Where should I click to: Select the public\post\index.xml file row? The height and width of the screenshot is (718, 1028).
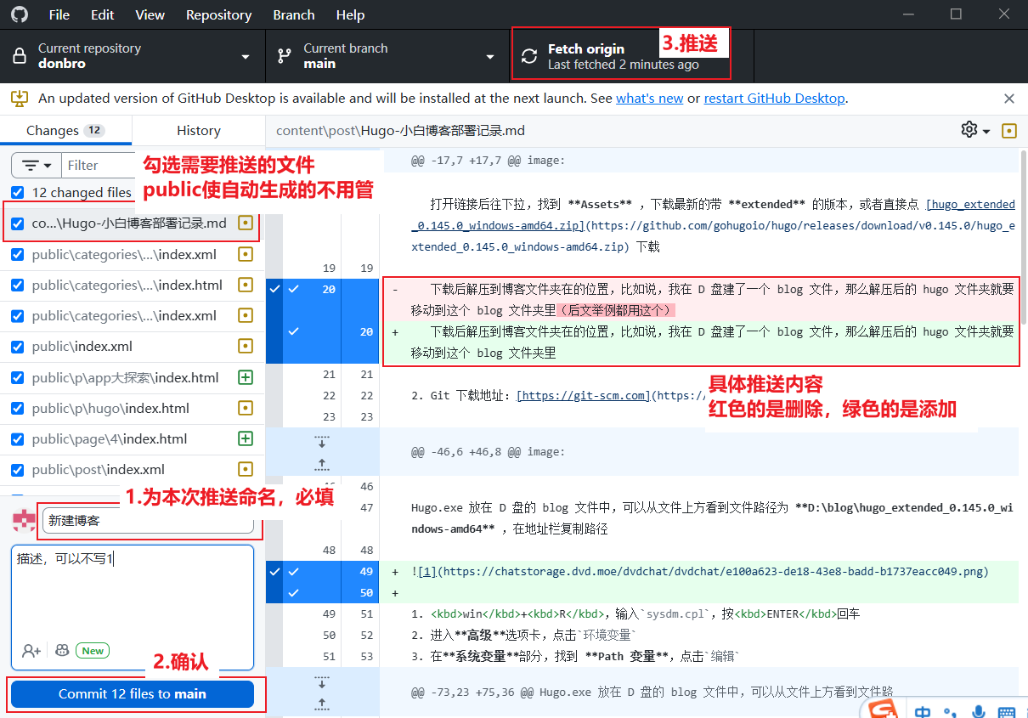pyautogui.click(x=133, y=469)
